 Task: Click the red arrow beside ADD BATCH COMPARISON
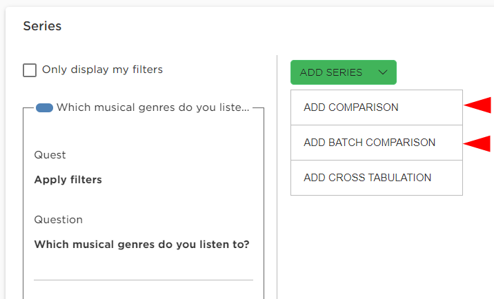coord(477,143)
